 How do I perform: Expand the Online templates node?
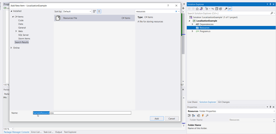(x=11, y=48)
